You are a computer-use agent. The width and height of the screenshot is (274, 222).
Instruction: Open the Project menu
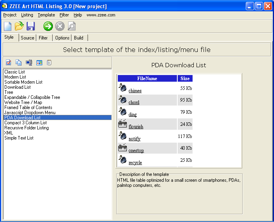pos(10,15)
